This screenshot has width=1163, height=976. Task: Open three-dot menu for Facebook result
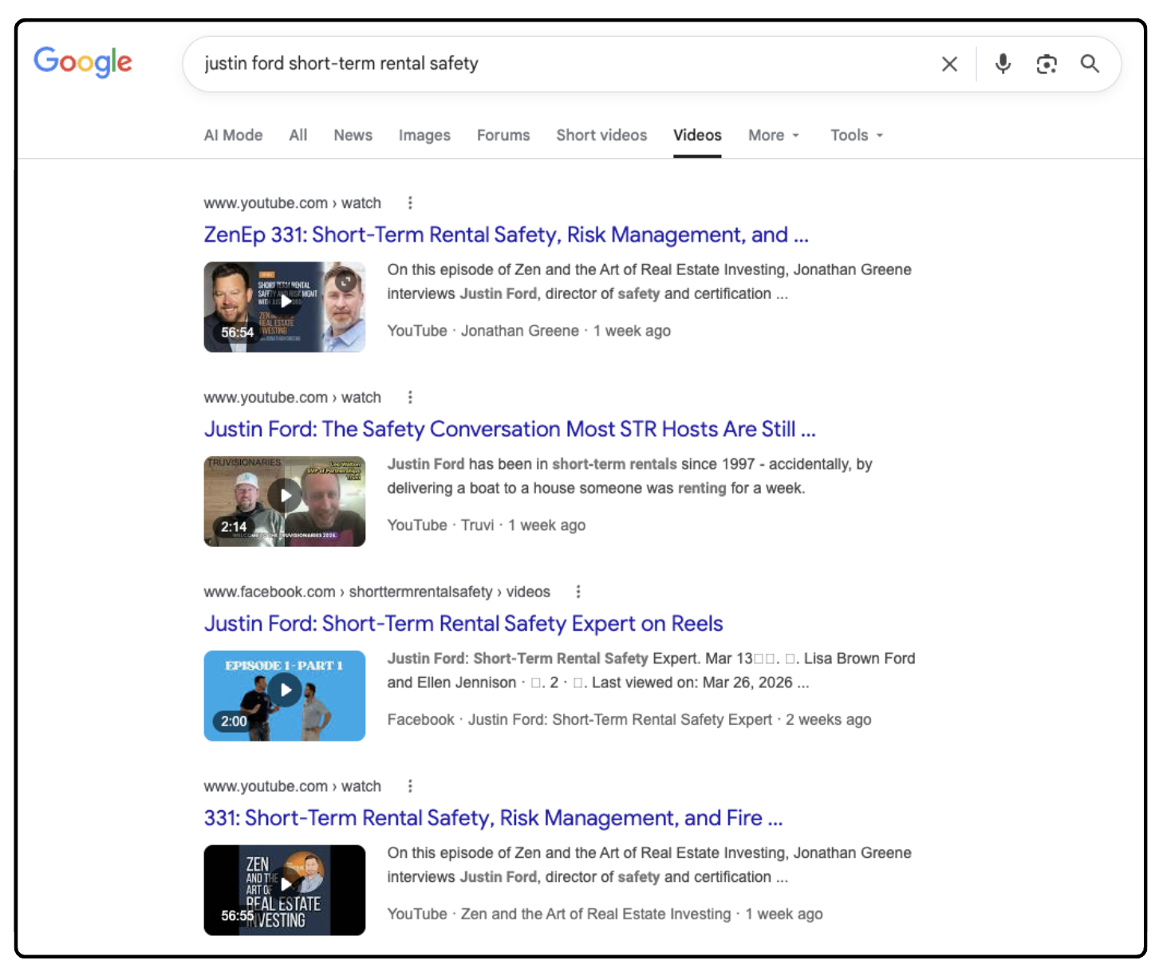(x=578, y=592)
